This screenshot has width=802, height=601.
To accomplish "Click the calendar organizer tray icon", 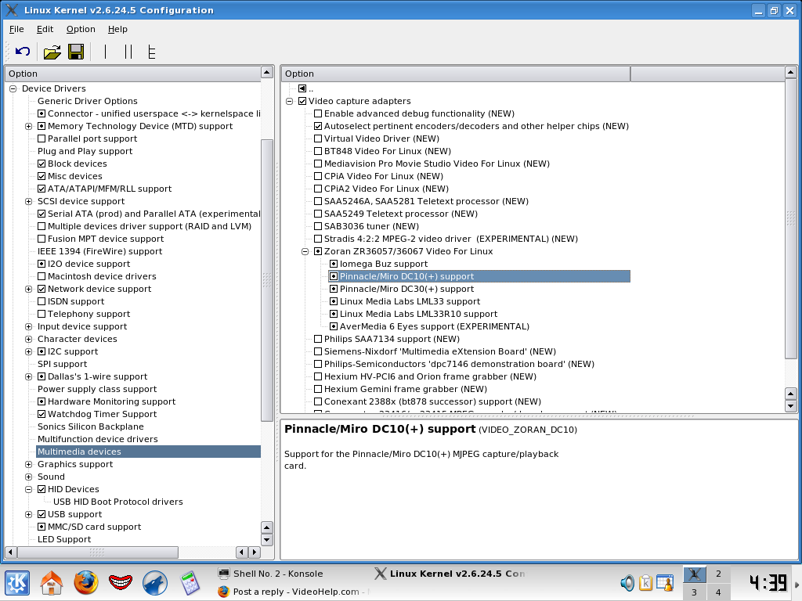I will [665, 582].
